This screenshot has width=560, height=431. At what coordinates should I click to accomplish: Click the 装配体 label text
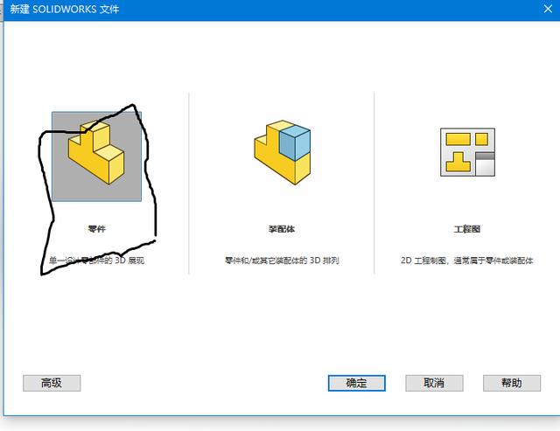pos(282,229)
